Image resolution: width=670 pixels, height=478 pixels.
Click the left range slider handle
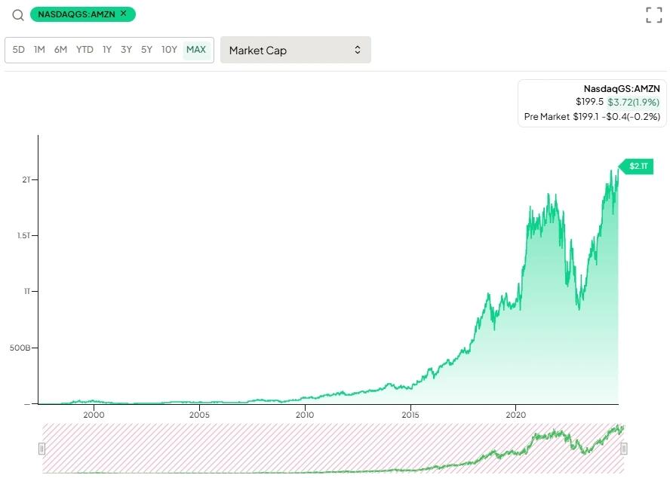(42, 449)
